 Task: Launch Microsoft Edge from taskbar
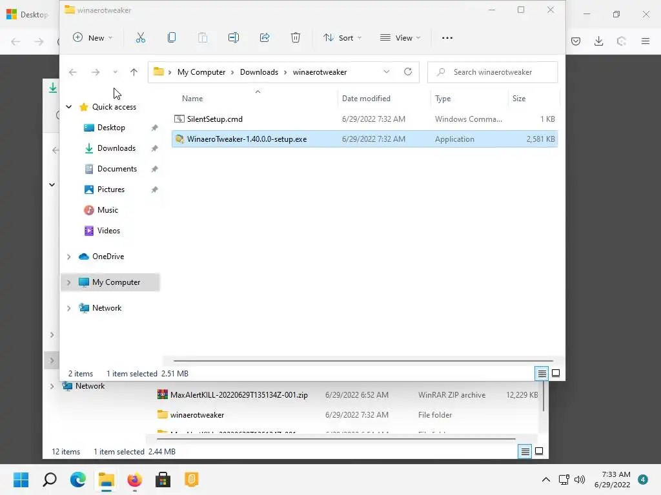77,480
